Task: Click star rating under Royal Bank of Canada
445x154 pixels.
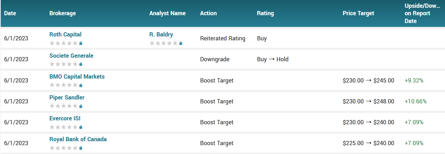Action: (64, 148)
